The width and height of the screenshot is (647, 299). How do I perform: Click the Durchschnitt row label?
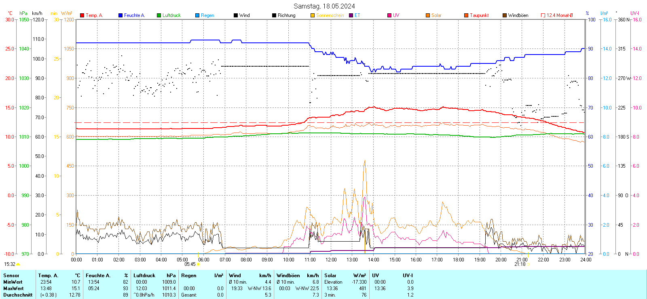click(18, 295)
